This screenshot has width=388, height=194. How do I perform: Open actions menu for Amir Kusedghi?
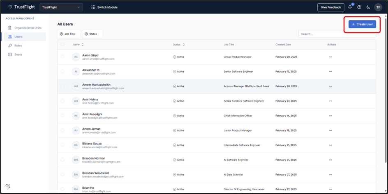pos(330,116)
